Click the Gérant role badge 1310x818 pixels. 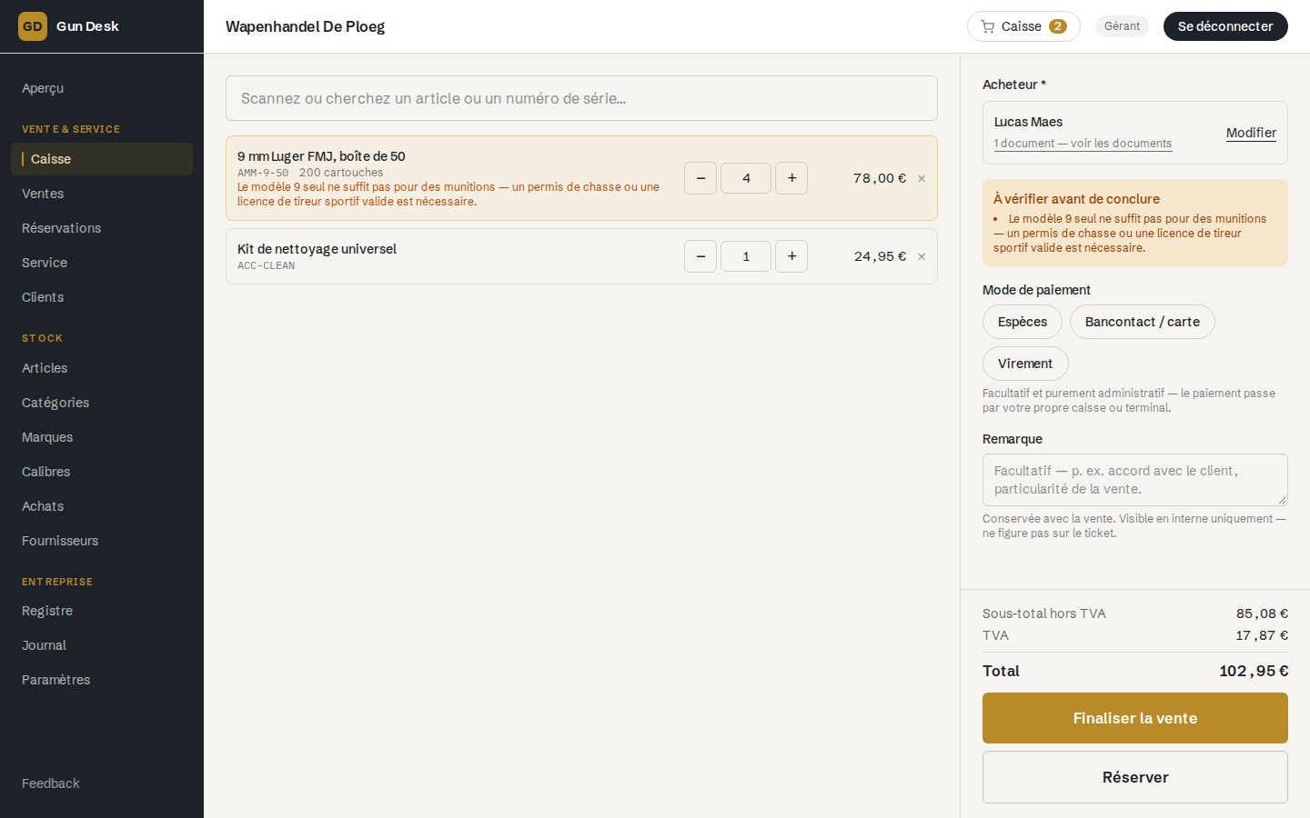coord(1122,26)
